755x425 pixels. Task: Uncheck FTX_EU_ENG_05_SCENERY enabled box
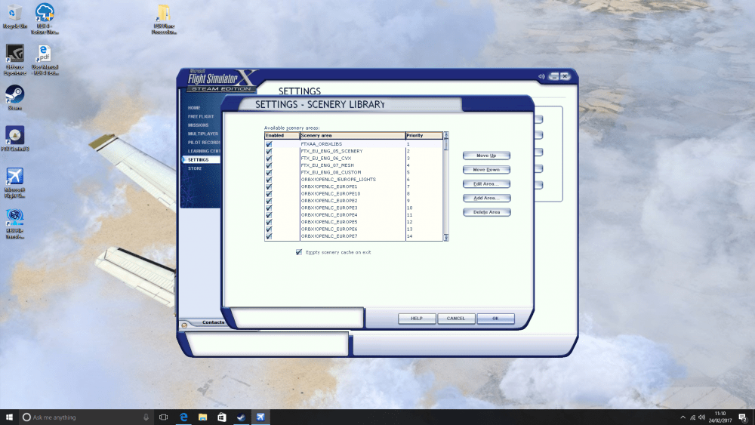[269, 151]
